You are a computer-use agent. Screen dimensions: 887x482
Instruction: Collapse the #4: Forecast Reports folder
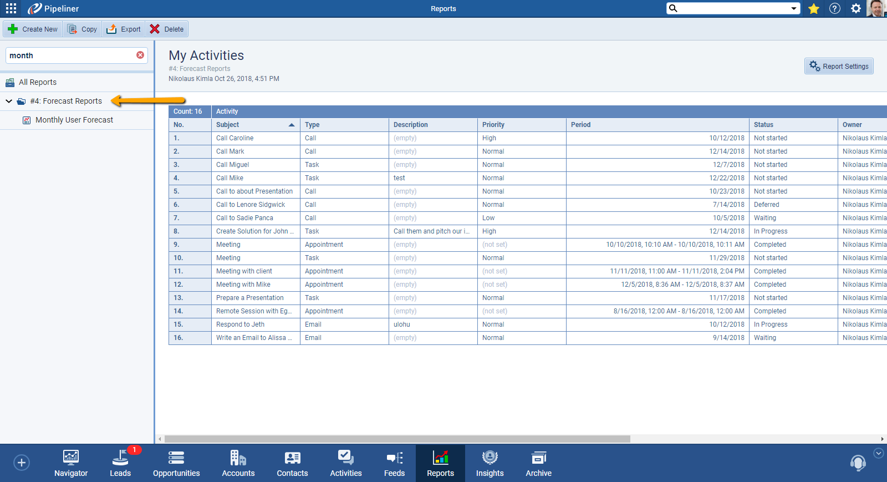coord(9,101)
